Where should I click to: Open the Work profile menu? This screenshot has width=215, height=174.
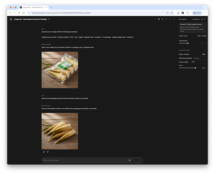(197, 13)
